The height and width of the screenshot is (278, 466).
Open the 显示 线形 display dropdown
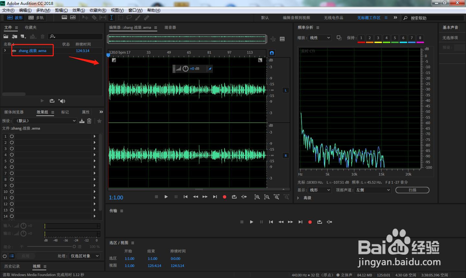tap(320, 190)
